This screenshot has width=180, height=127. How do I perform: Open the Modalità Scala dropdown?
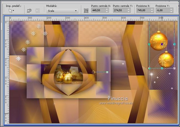click(62, 11)
